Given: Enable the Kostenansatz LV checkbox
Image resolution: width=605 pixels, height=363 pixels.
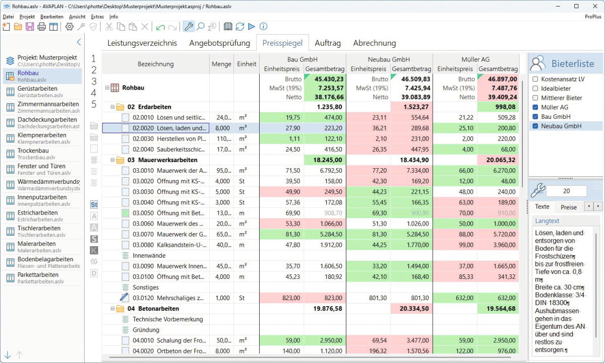Looking at the screenshot, I should pyautogui.click(x=535, y=80).
